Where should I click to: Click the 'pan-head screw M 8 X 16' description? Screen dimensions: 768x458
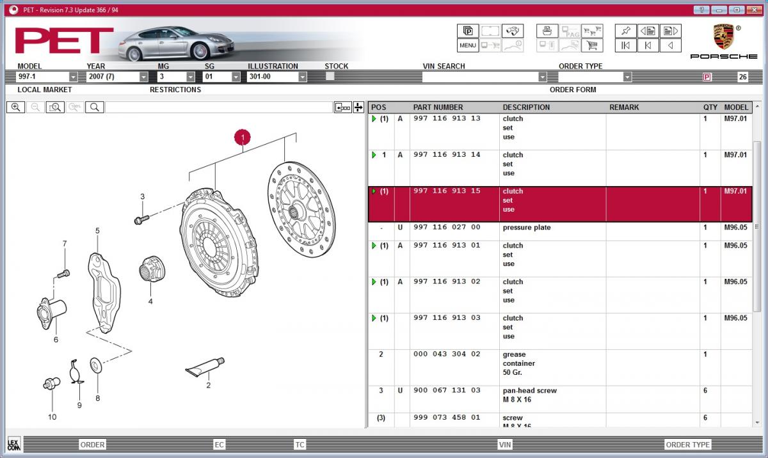[530, 395]
